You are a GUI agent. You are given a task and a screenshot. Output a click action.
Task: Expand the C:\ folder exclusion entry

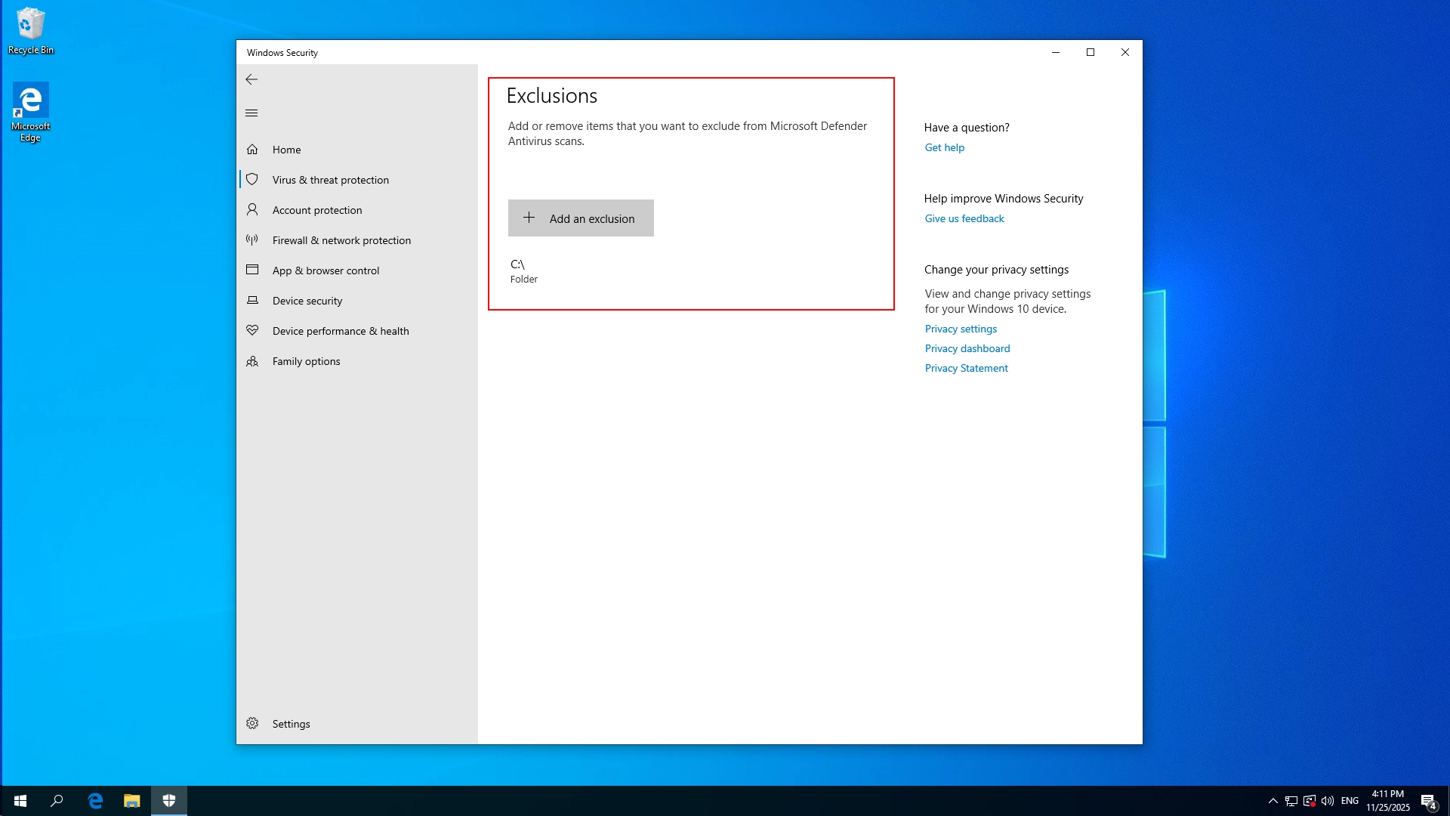tap(523, 271)
